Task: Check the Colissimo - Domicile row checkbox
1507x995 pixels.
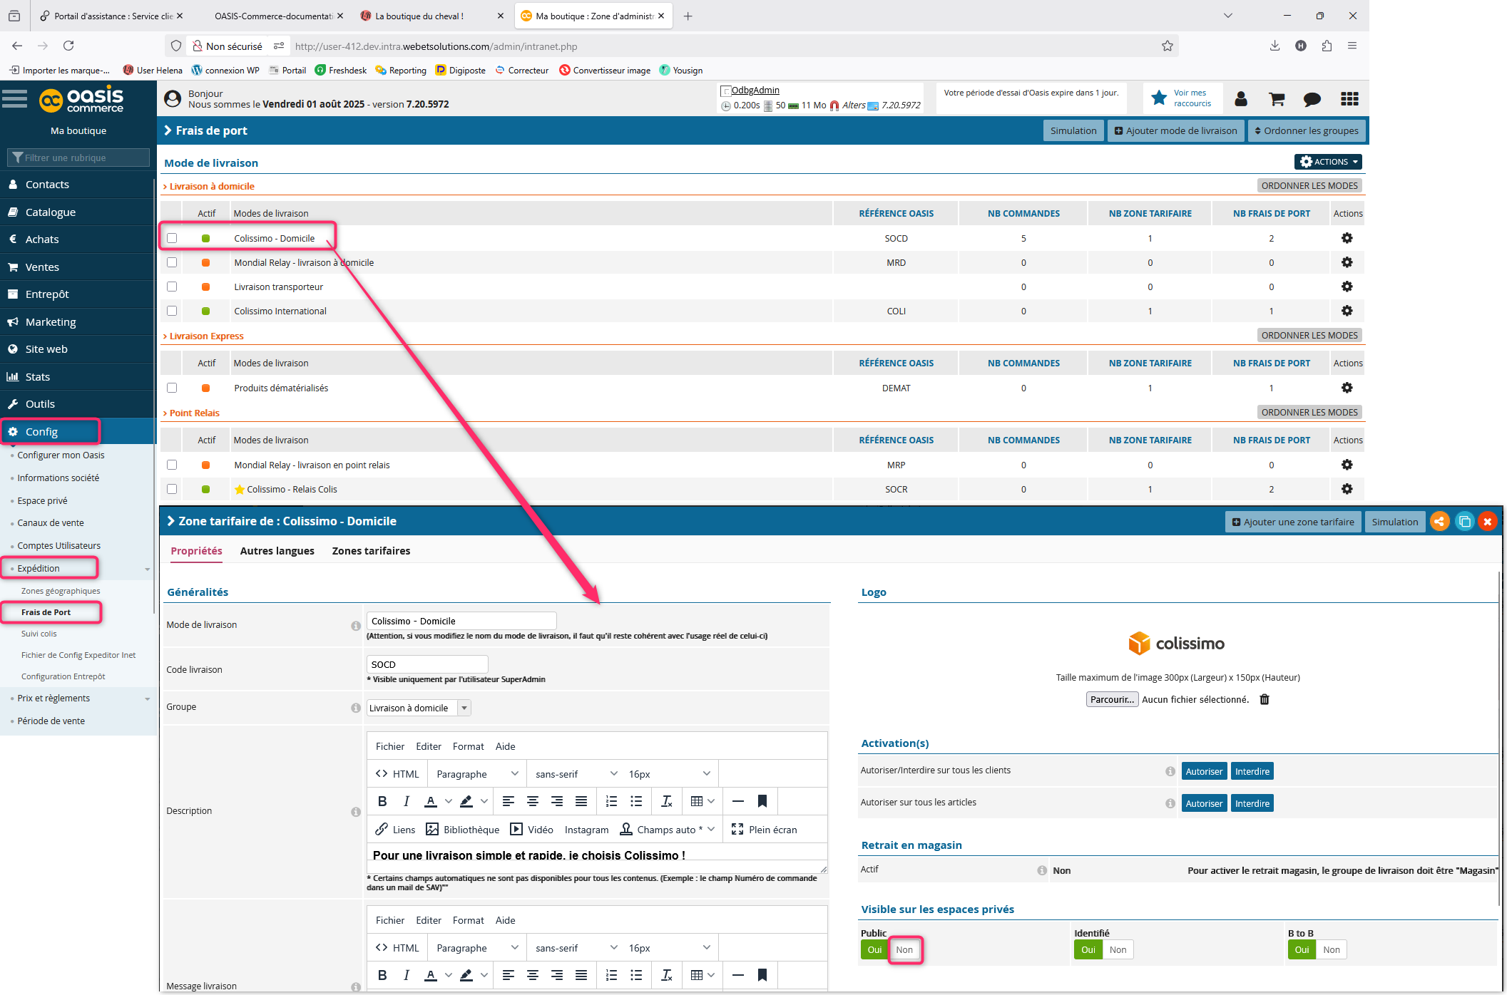Action: pyautogui.click(x=172, y=238)
